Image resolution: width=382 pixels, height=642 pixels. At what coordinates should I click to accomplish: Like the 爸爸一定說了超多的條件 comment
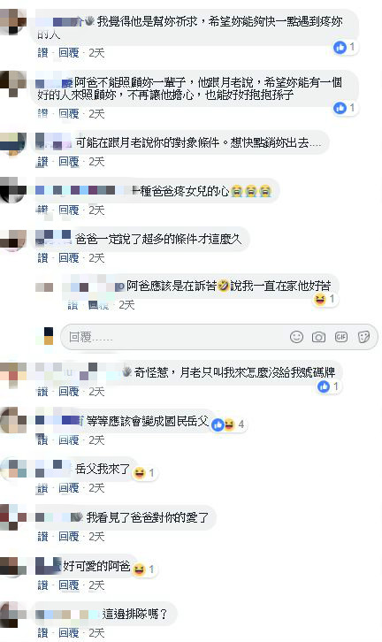pyautogui.click(x=42, y=257)
